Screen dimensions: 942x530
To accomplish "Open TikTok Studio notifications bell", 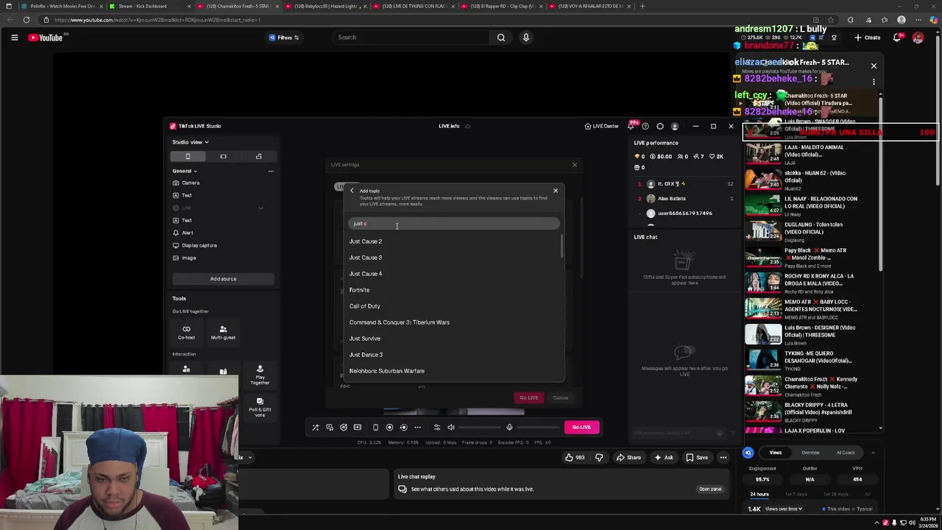I will click(631, 126).
